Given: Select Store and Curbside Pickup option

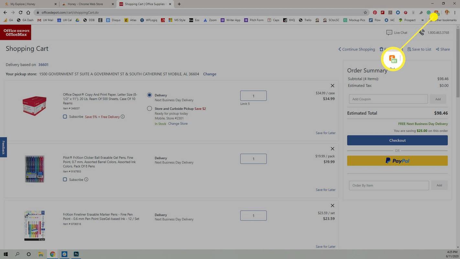Looking at the screenshot, I should tap(149, 108).
